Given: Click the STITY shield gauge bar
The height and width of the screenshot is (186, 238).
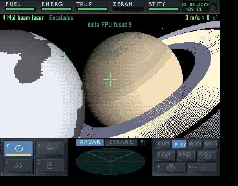Looking at the screenshot, I should [164, 9].
